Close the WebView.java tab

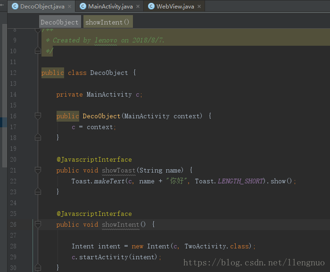pos(199,7)
